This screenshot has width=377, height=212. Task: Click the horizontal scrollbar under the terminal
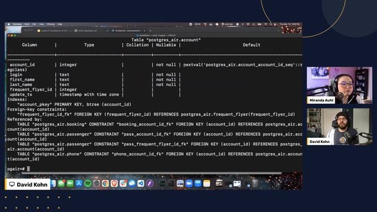[151, 173]
